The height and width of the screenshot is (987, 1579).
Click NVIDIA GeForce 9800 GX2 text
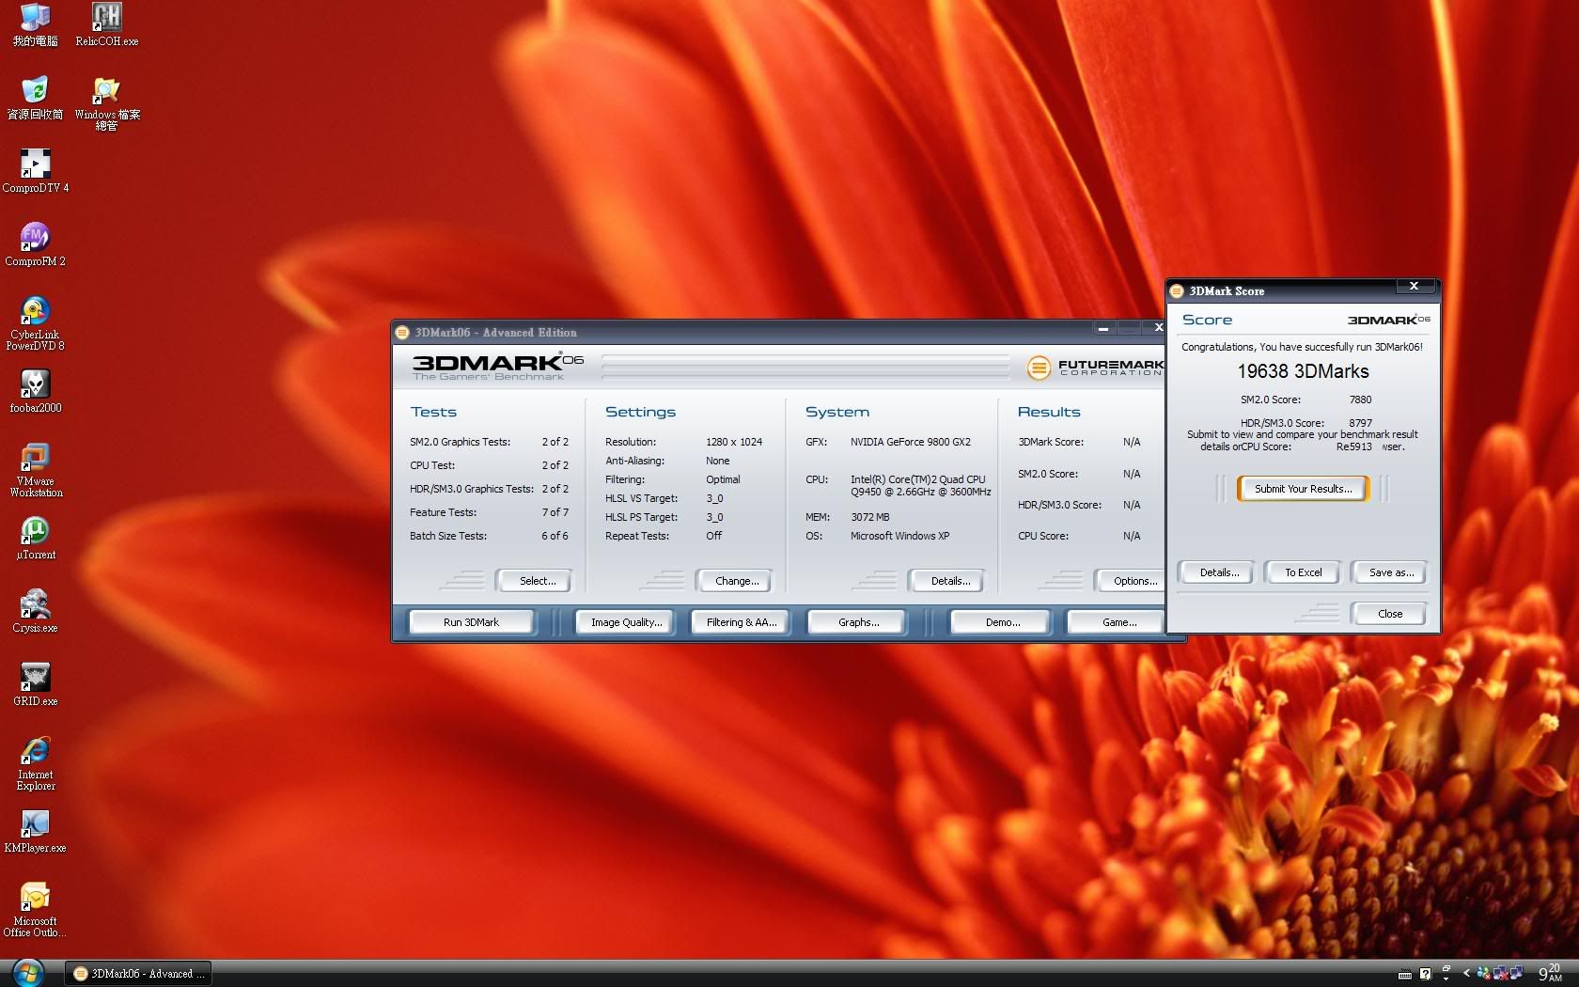tap(910, 442)
